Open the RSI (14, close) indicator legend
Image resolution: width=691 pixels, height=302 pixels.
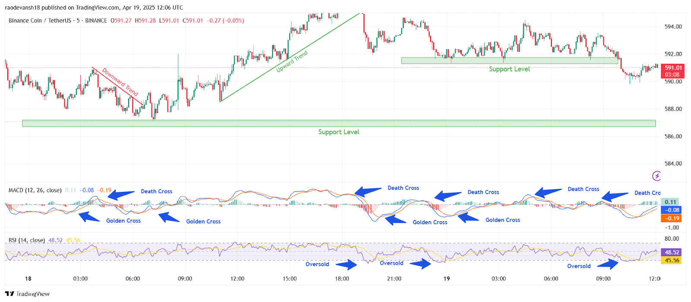click(27, 240)
